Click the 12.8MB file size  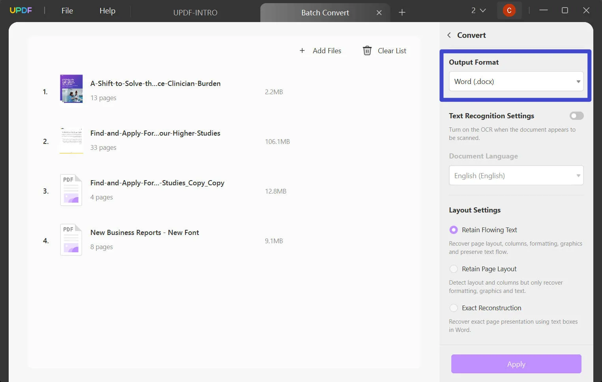[x=276, y=191]
